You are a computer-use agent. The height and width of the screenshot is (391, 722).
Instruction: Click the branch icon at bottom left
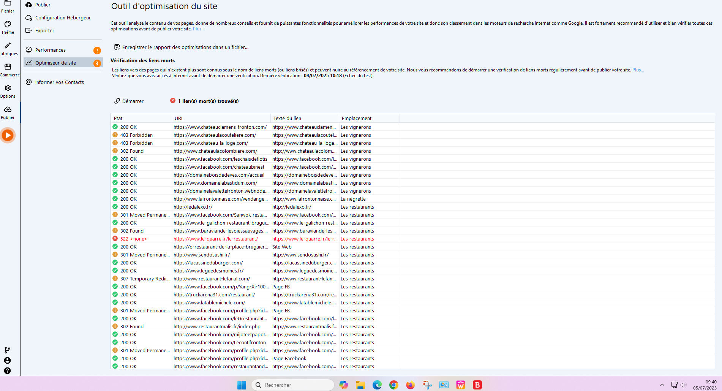7,350
